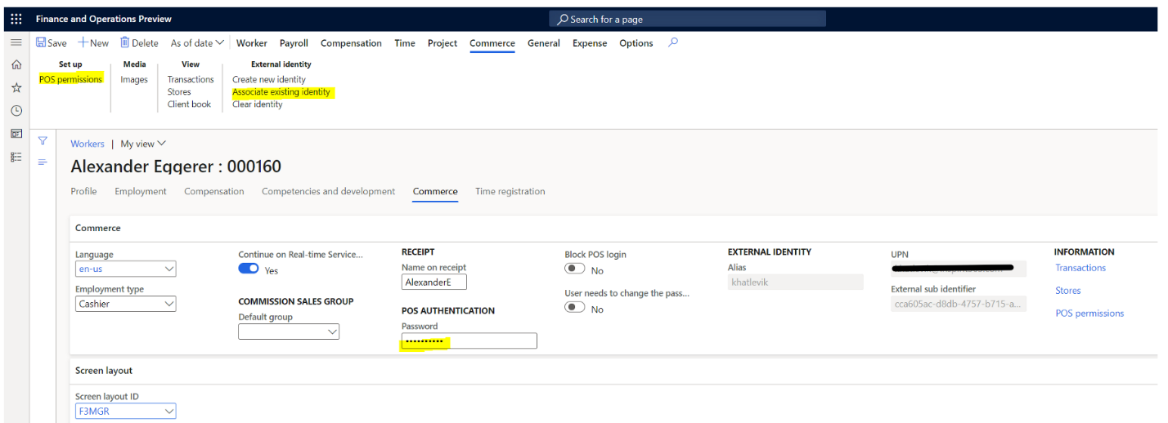Go to Home via house icon
Screen dimensions: 1168x423
click(x=16, y=65)
